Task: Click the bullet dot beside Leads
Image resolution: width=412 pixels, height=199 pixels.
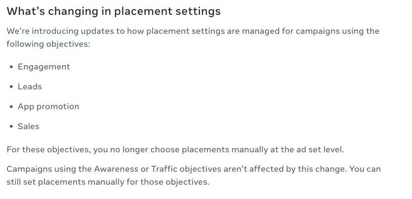Action: (11, 87)
